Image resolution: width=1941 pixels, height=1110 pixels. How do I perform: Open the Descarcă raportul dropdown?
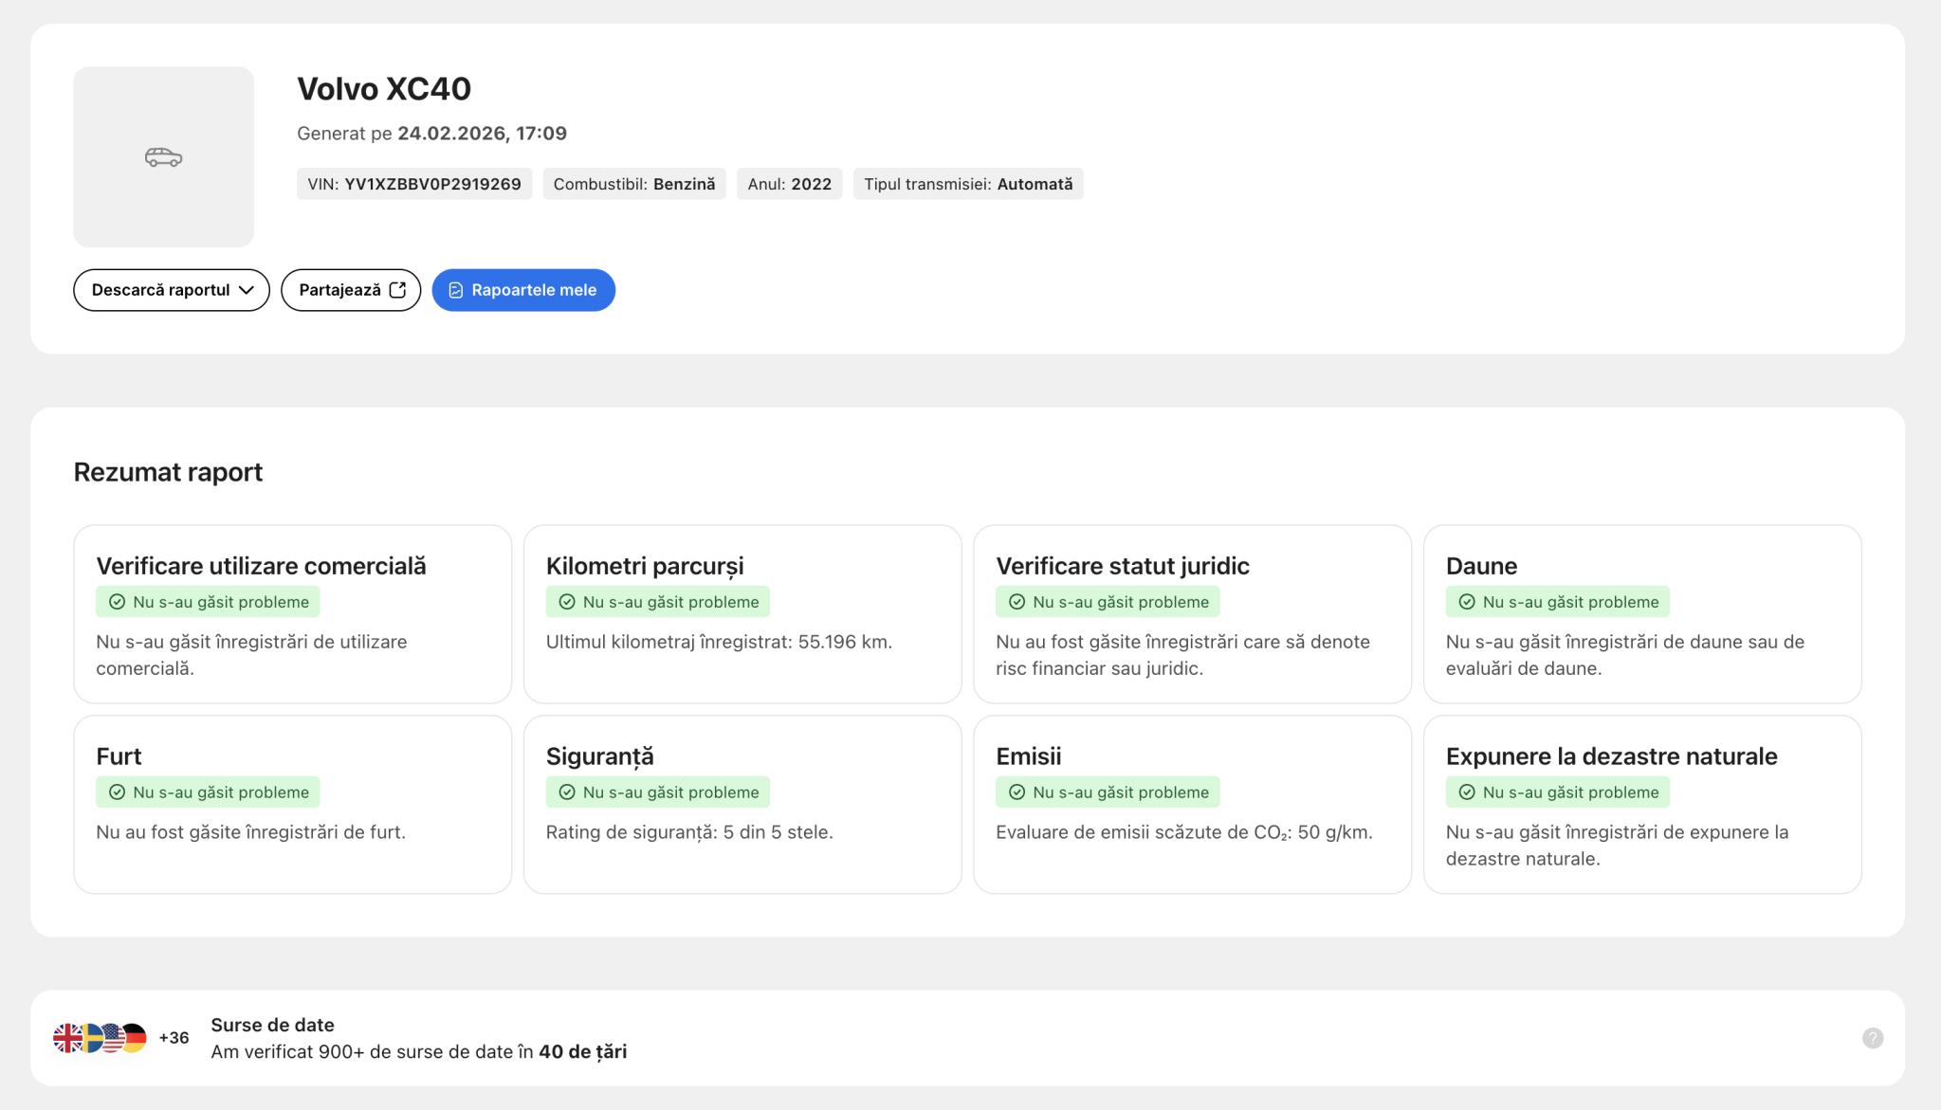click(x=172, y=290)
